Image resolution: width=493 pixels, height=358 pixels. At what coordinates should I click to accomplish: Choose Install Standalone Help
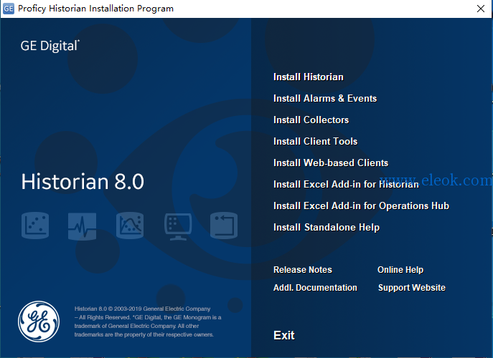327,227
